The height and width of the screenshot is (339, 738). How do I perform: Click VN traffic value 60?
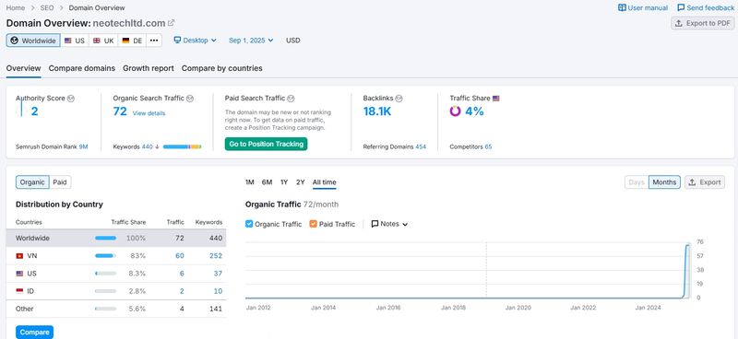180,256
